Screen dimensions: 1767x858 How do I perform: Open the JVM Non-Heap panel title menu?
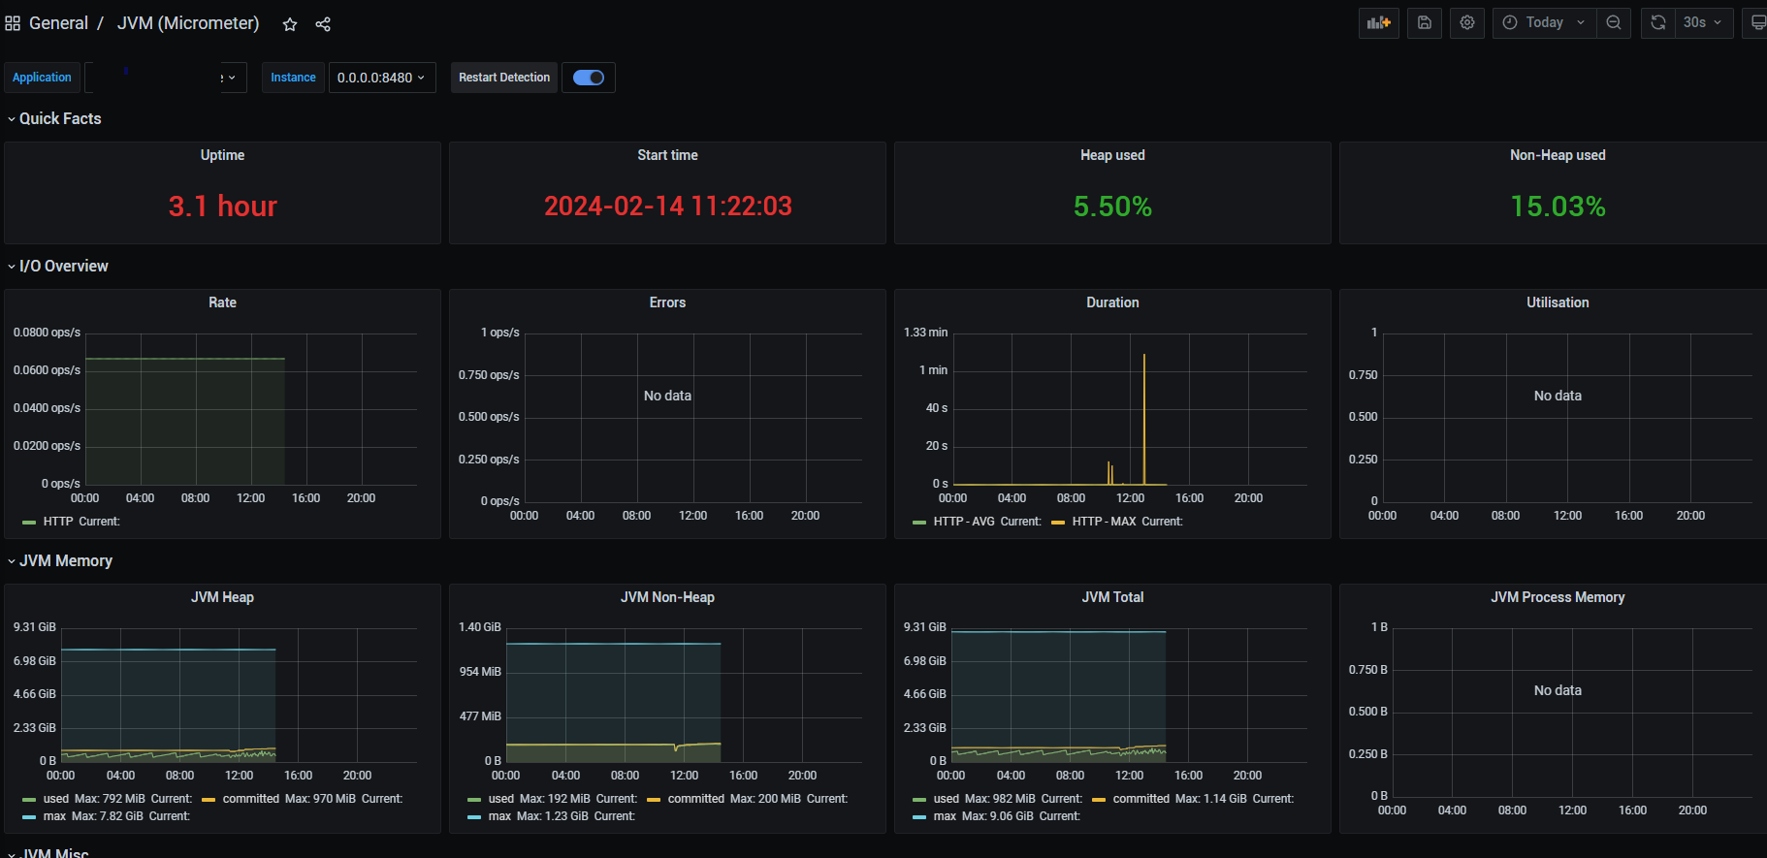point(667,597)
